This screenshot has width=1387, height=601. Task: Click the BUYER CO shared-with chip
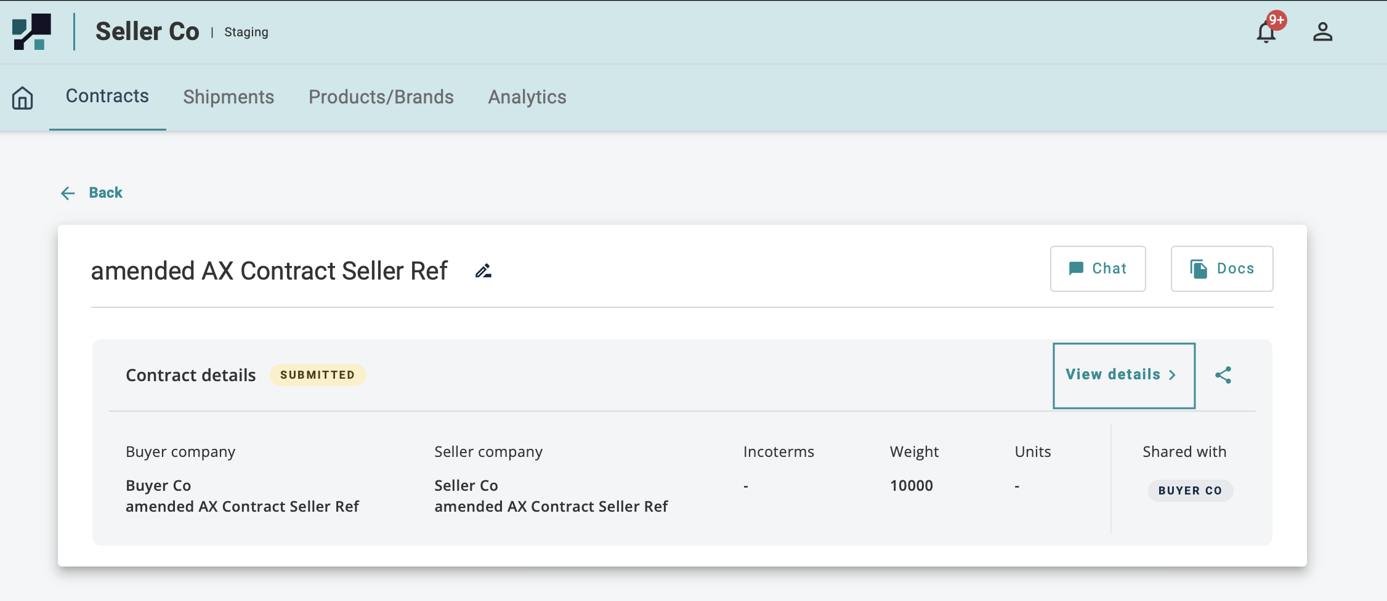[x=1190, y=491]
